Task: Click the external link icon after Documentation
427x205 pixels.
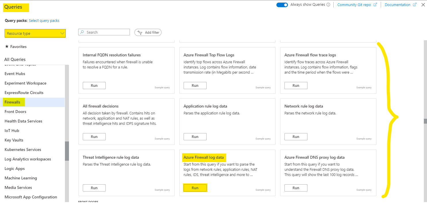Action: 415,5
